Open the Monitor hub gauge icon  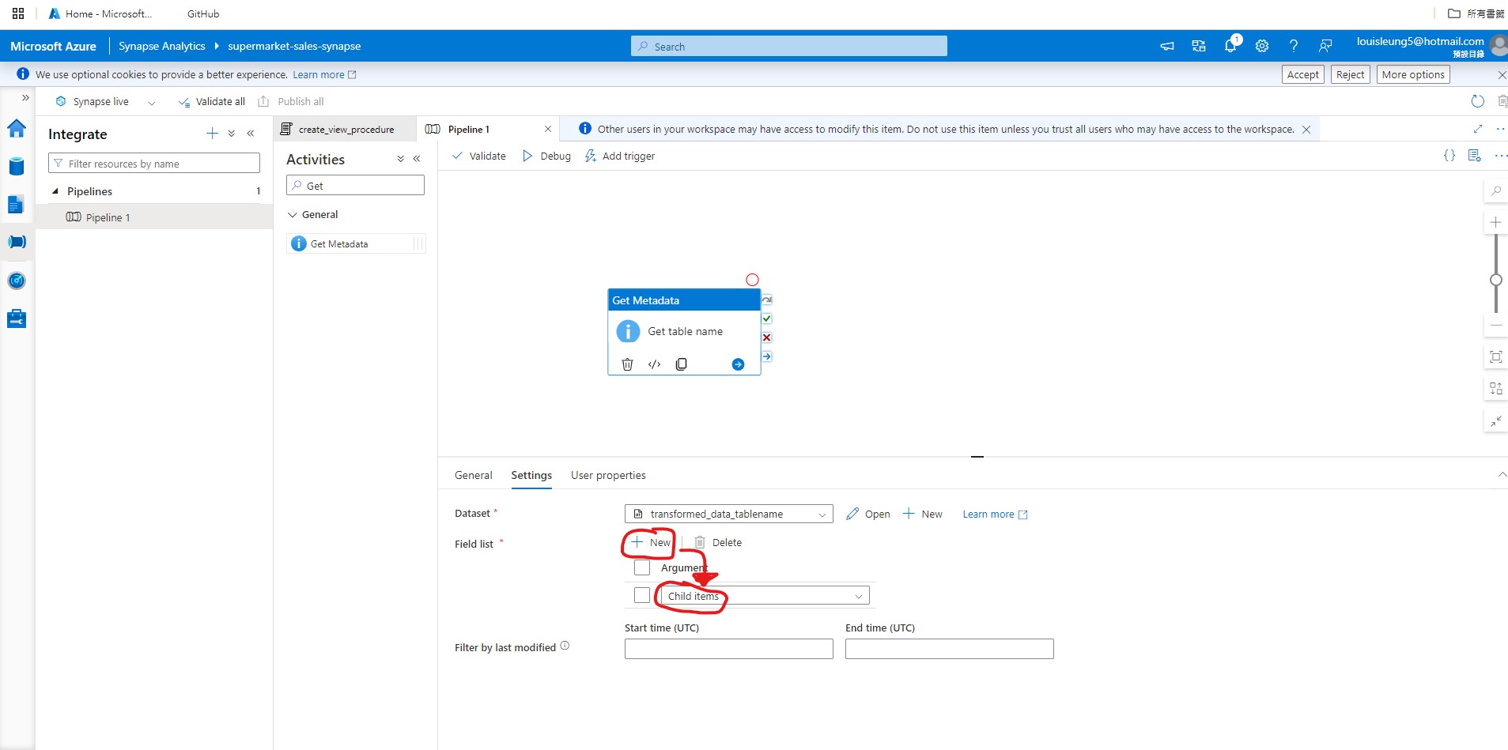click(17, 280)
